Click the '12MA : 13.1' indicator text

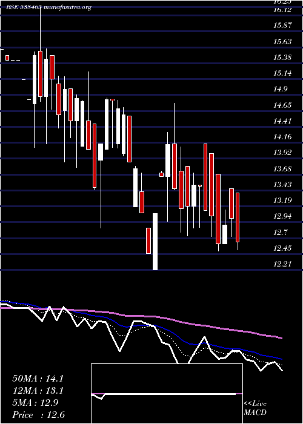point(38,391)
